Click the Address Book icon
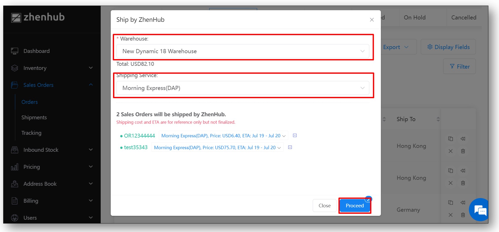The image size is (499, 232). pos(15,184)
